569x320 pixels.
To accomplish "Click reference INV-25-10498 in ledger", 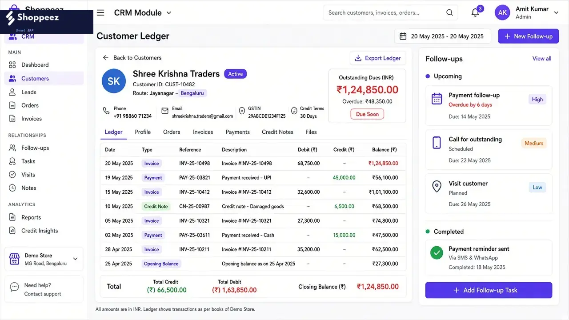I will (x=195, y=164).
